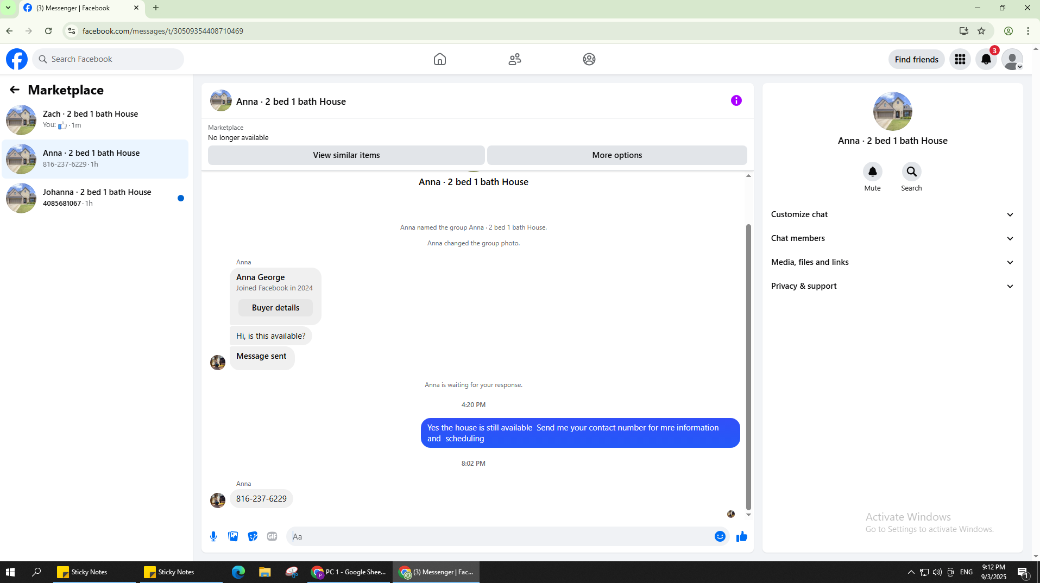Viewport: 1040px width, 583px height.
Task: Attach a photo with the image icon
Action: (x=233, y=536)
